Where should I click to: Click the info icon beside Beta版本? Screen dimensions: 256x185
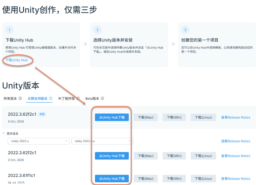click(x=102, y=99)
